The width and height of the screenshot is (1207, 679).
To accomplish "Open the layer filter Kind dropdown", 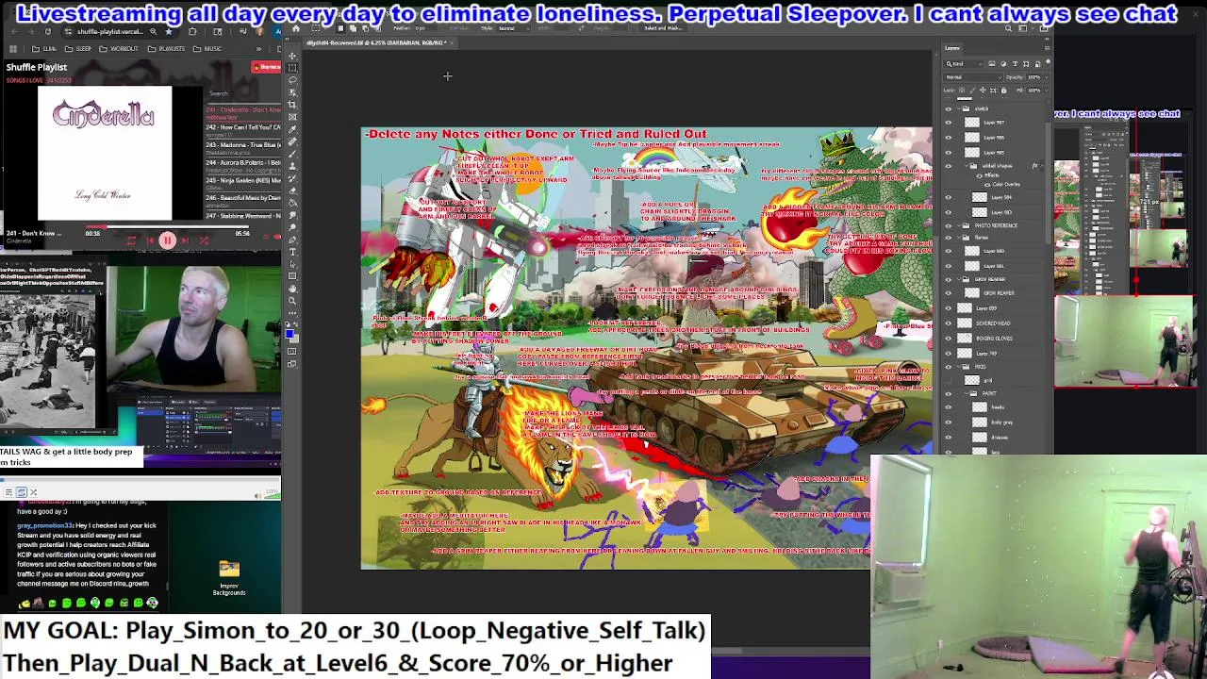I will point(965,64).
